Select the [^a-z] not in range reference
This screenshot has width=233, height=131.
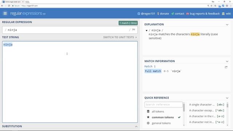coord(206,122)
